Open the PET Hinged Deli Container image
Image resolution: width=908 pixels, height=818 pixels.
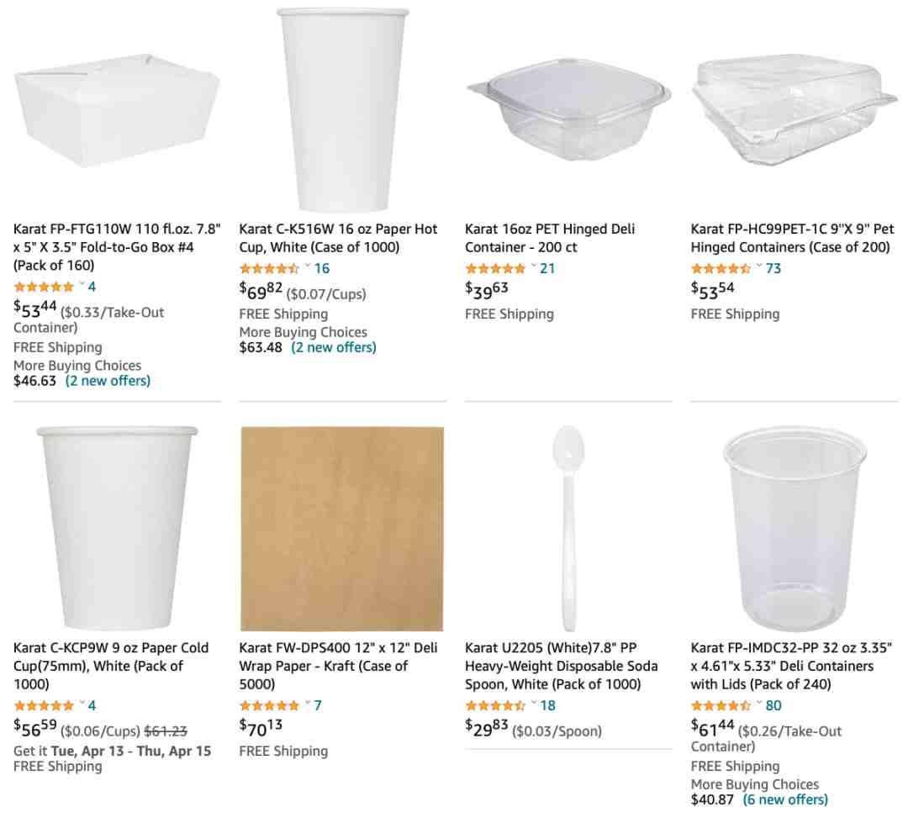click(x=568, y=109)
